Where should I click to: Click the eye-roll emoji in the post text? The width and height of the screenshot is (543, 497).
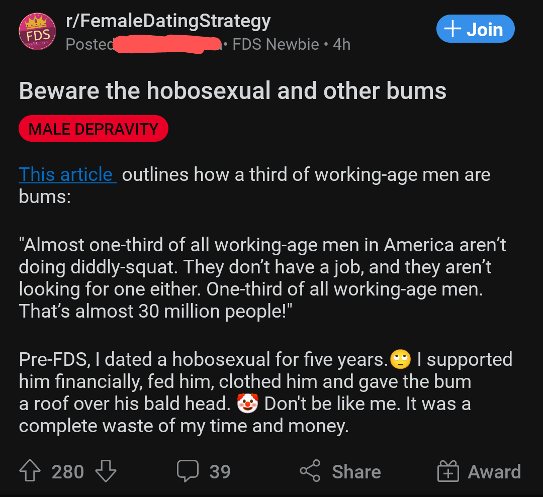click(400, 359)
